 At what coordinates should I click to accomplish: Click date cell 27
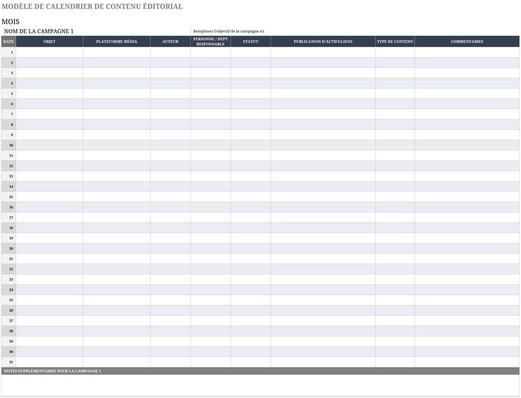point(8,321)
